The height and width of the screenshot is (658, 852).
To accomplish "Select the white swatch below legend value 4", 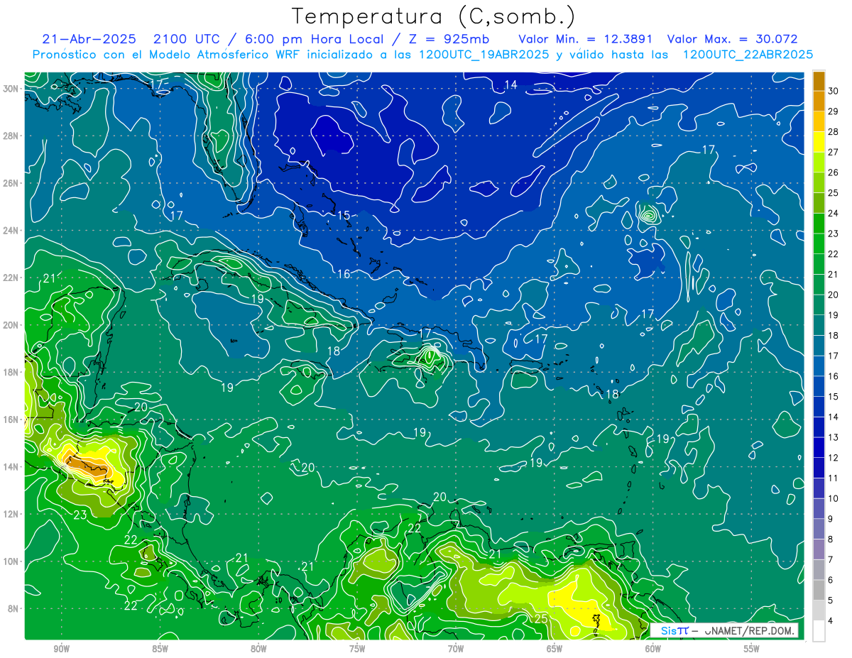I will (x=819, y=631).
